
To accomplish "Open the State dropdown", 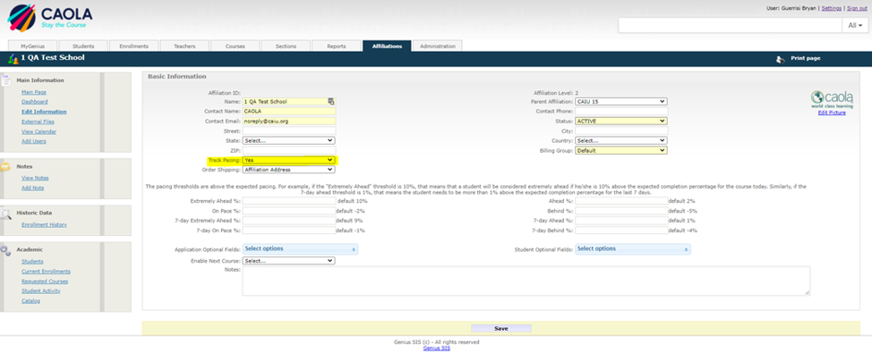I will click(x=288, y=140).
